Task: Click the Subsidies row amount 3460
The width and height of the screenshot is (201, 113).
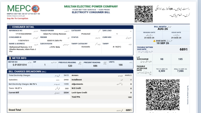Action: coord(66,80)
